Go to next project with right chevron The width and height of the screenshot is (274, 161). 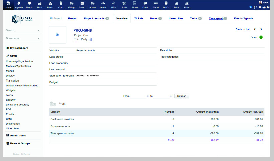261,29
